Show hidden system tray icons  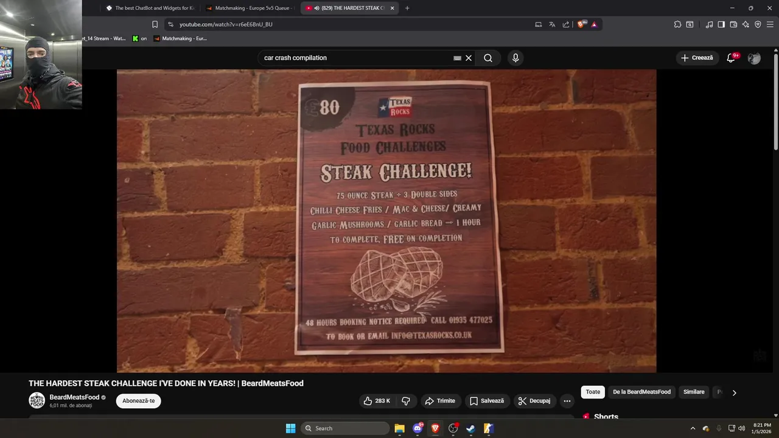pyautogui.click(x=693, y=428)
